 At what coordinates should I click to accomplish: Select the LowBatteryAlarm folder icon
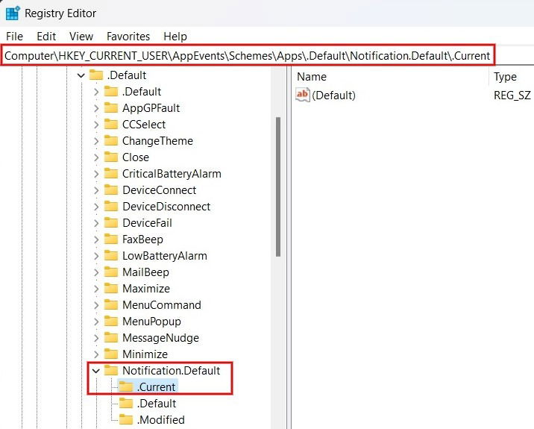[x=111, y=256]
